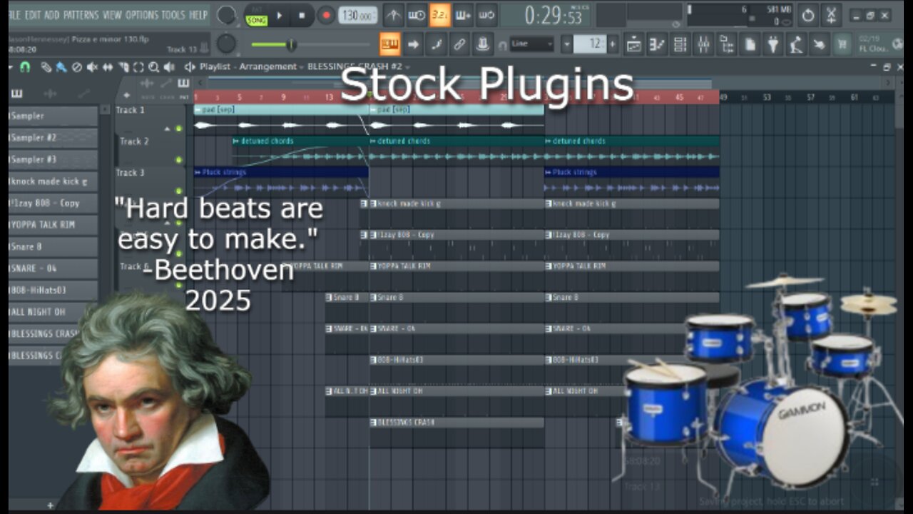Click the circular undo history icon
913x514 pixels.
click(x=807, y=16)
